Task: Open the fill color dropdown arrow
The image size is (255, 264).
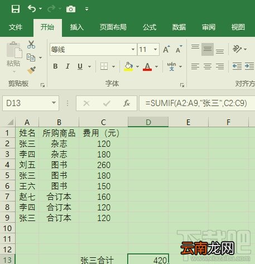Action: coord(137,66)
